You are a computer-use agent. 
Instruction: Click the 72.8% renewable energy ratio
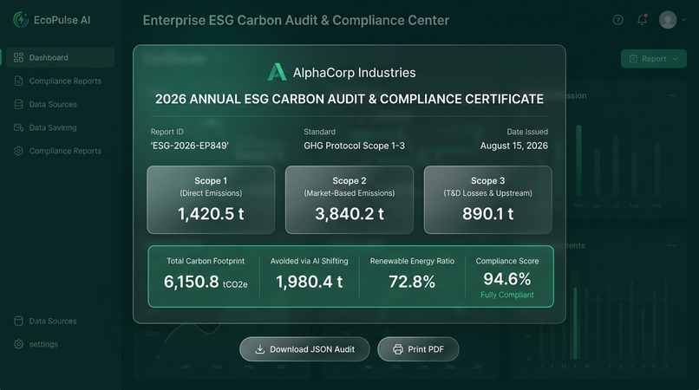(x=412, y=282)
